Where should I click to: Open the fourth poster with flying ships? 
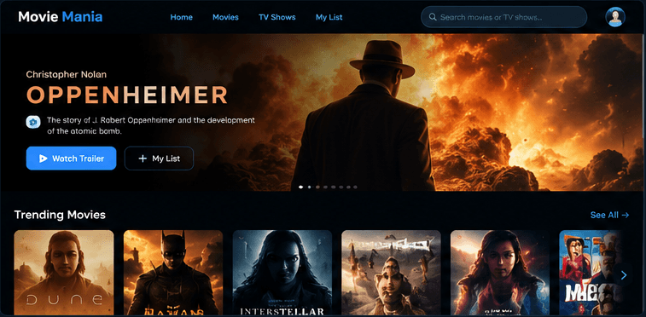coord(391,272)
